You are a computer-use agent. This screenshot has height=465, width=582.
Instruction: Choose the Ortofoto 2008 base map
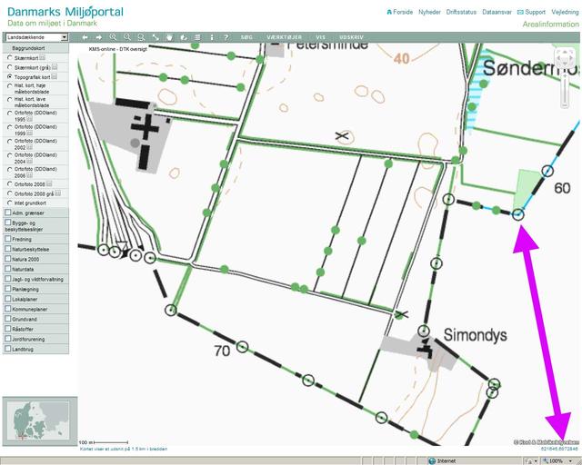(x=9, y=183)
